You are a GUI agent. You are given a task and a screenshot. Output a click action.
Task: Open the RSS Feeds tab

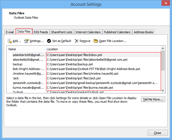41,32
